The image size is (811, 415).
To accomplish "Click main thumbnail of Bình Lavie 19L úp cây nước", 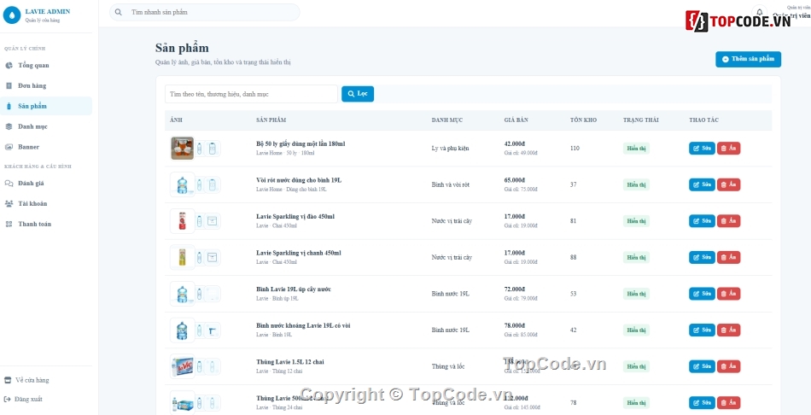I will tap(182, 294).
